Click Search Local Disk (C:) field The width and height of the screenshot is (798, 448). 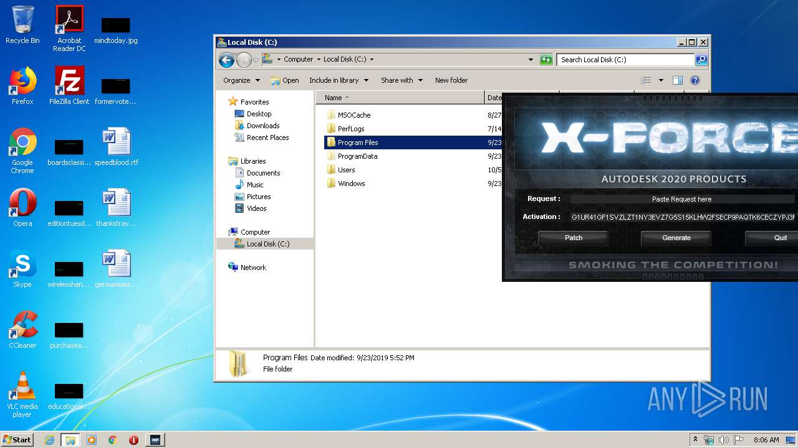click(x=625, y=60)
